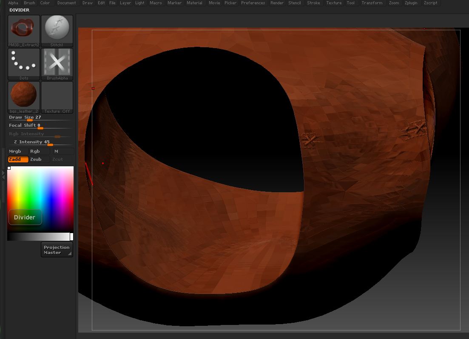Expand the Brush palette menu

pos(29,3)
